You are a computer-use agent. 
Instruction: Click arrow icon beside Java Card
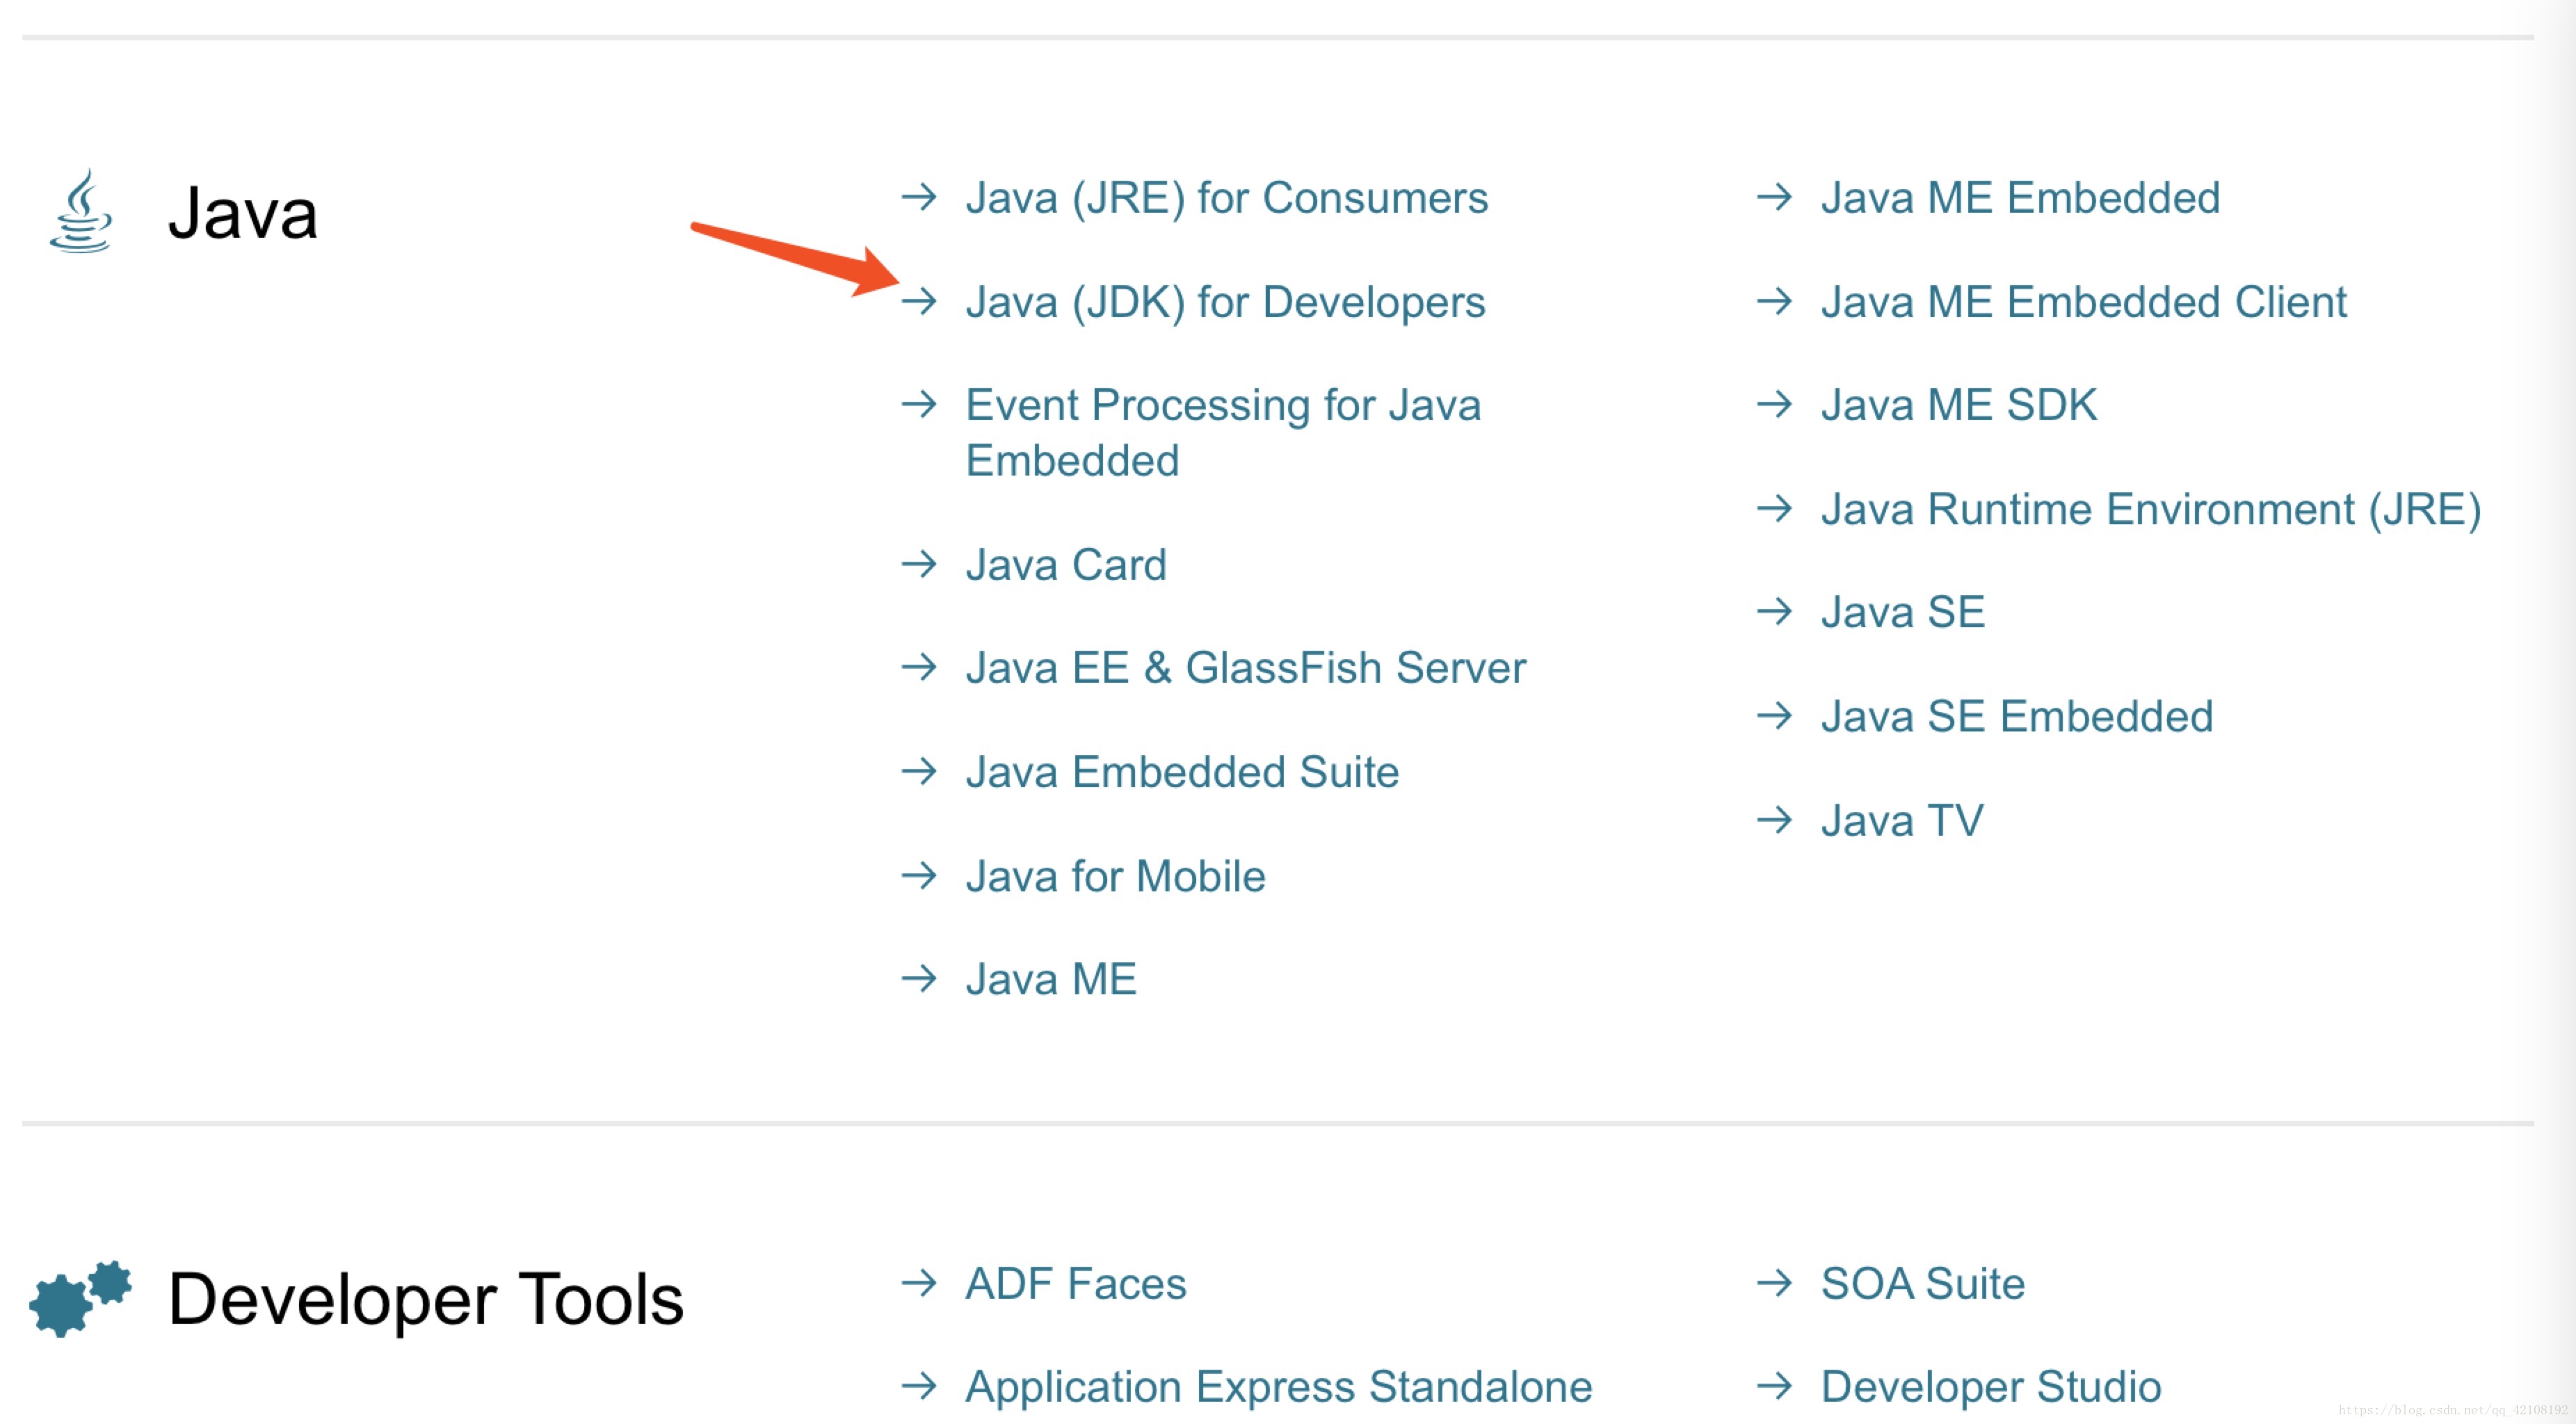918,564
